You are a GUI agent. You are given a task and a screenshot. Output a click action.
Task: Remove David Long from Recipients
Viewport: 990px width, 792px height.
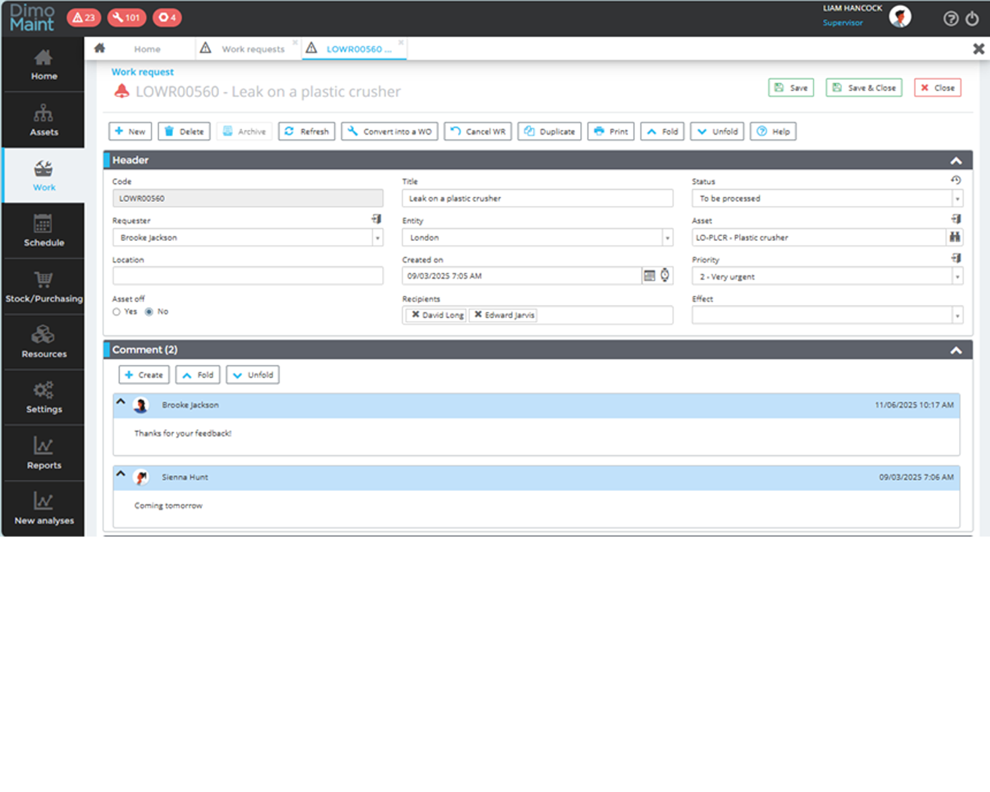coord(415,315)
